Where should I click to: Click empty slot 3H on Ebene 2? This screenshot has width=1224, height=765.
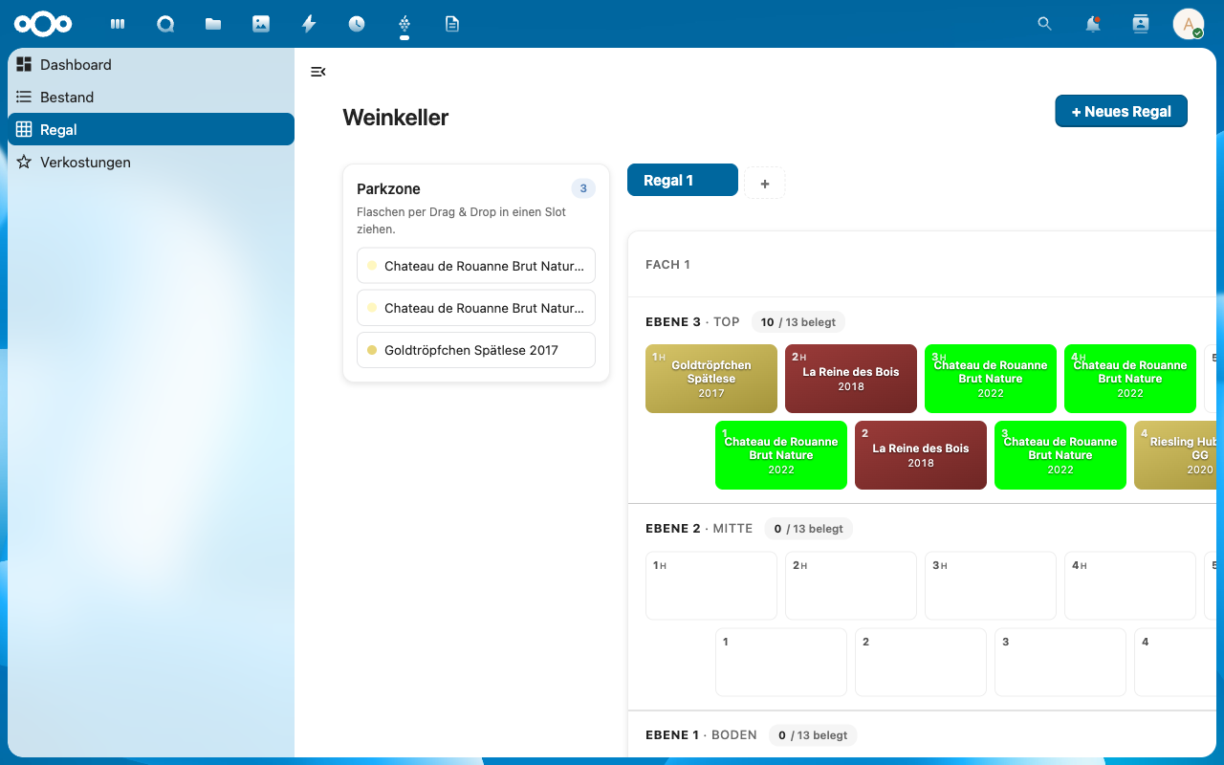[x=991, y=585]
